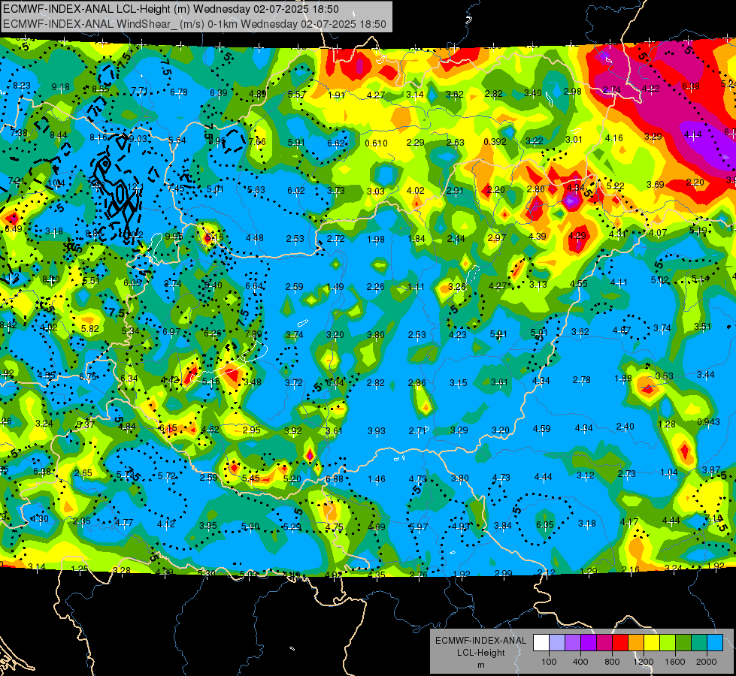Click the LCL-Height (m) title line
This screenshot has height=676, width=736.
[171, 9]
